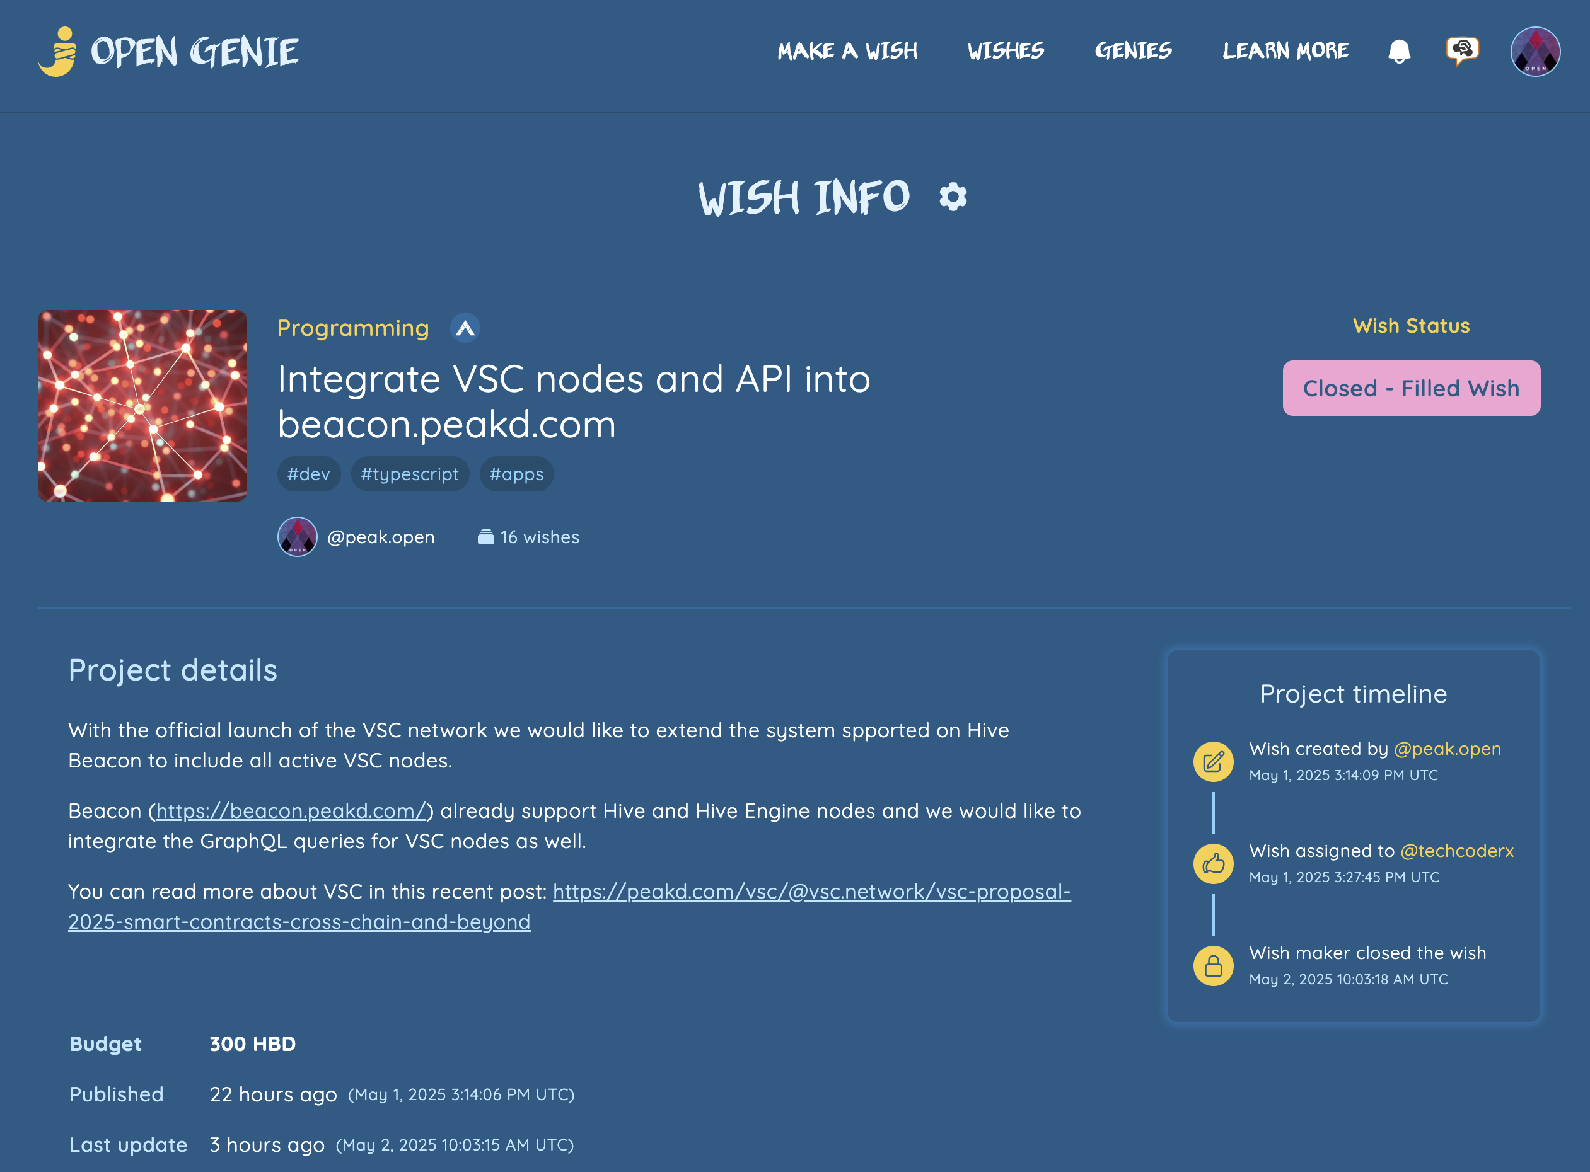Click the @peak.open author avatar
Viewport: 1590px width, 1172px height.
[298, 537]
